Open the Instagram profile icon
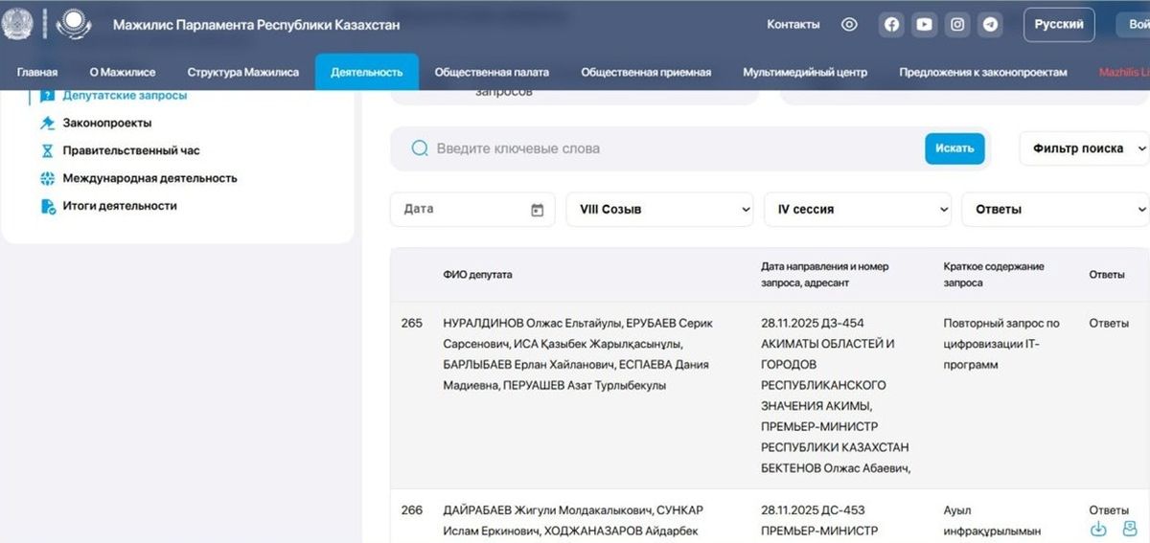This screenshot has width=1150, height=543. pyautogui.click(x=956, y=25)
